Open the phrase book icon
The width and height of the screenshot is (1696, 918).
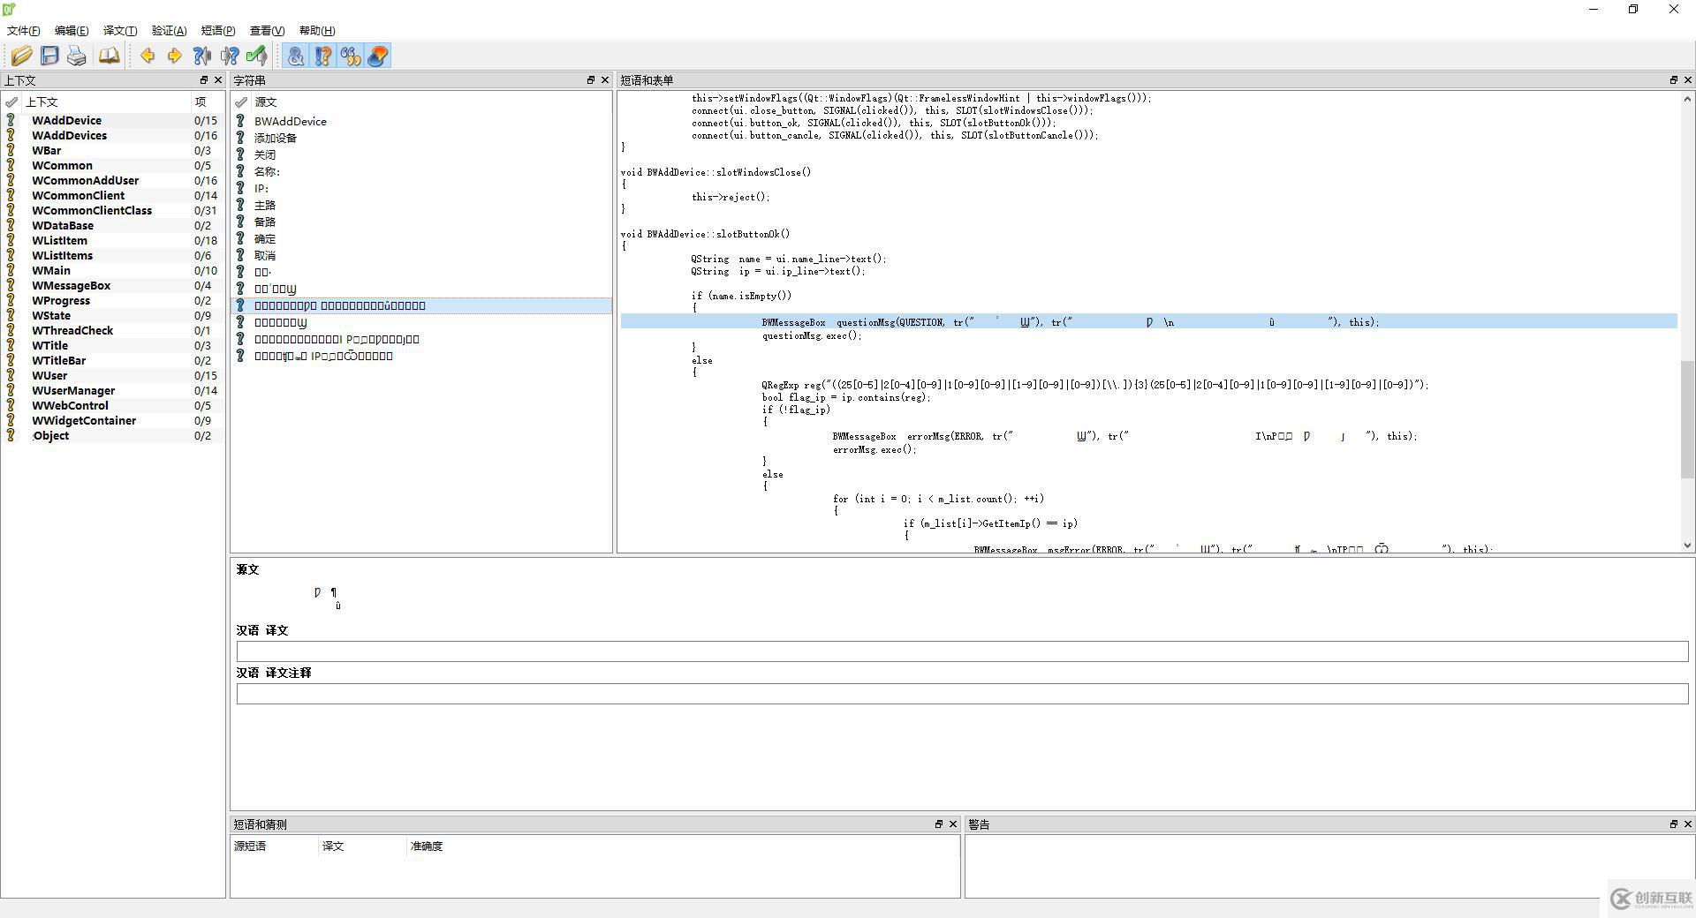pos(109,56)
